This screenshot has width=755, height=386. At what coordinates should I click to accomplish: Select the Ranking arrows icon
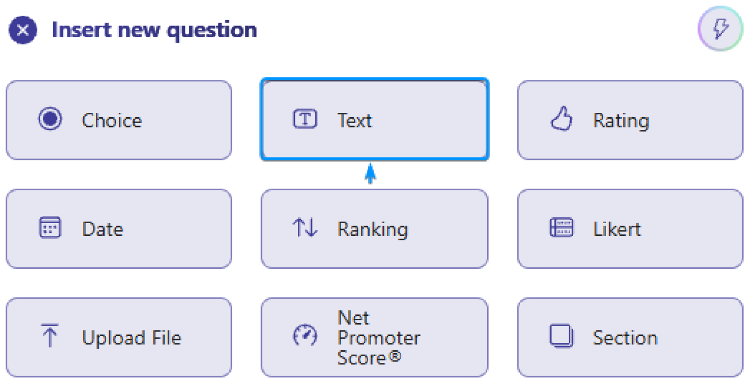pos(304,228)
